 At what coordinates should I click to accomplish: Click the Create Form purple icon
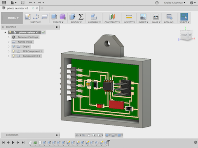(63, 17)
